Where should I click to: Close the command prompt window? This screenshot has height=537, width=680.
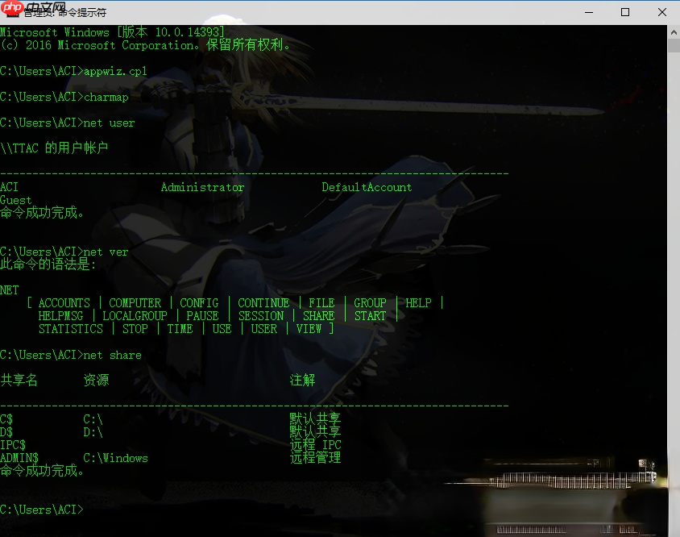661,12
